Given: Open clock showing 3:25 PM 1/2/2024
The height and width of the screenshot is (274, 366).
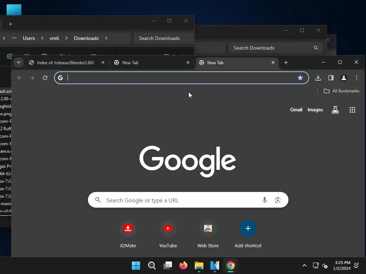Looking at the screenshot, I should click(x=342, y=265).
